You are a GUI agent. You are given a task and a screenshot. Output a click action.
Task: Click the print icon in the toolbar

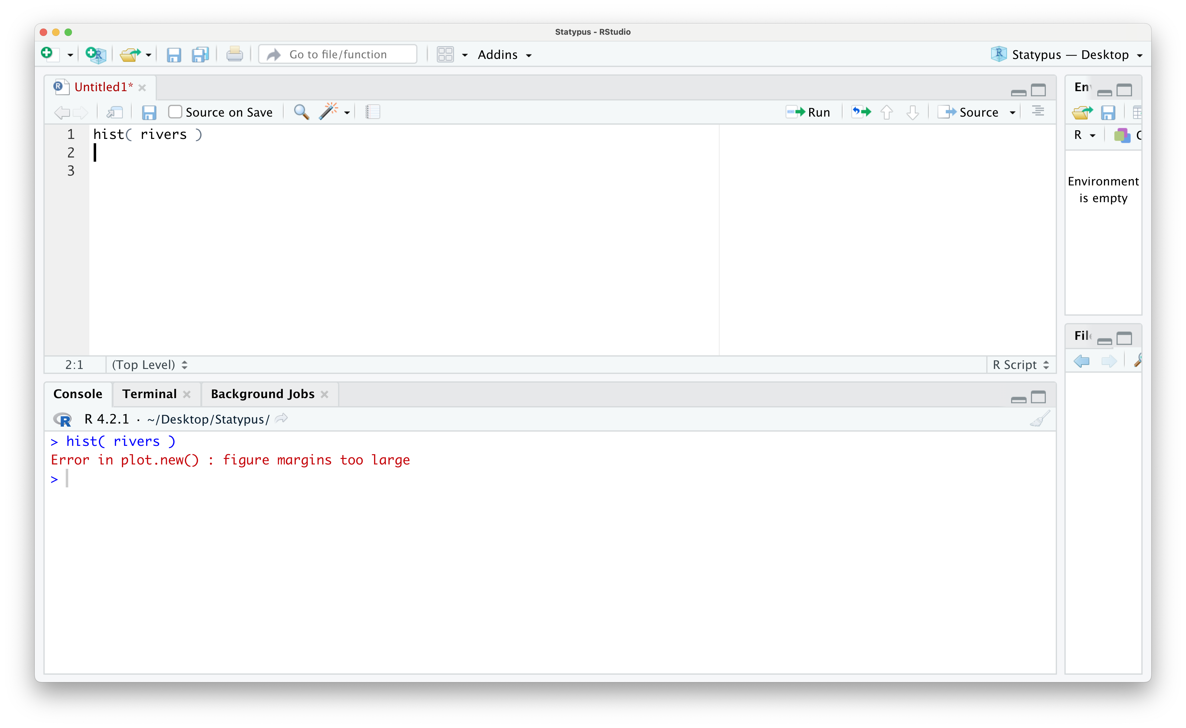[234, 54]
